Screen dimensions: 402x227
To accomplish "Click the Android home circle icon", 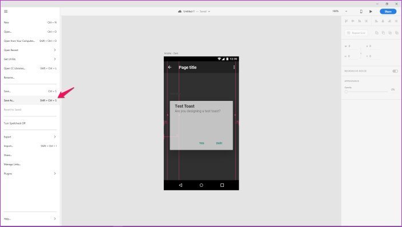I will [201, 185].
